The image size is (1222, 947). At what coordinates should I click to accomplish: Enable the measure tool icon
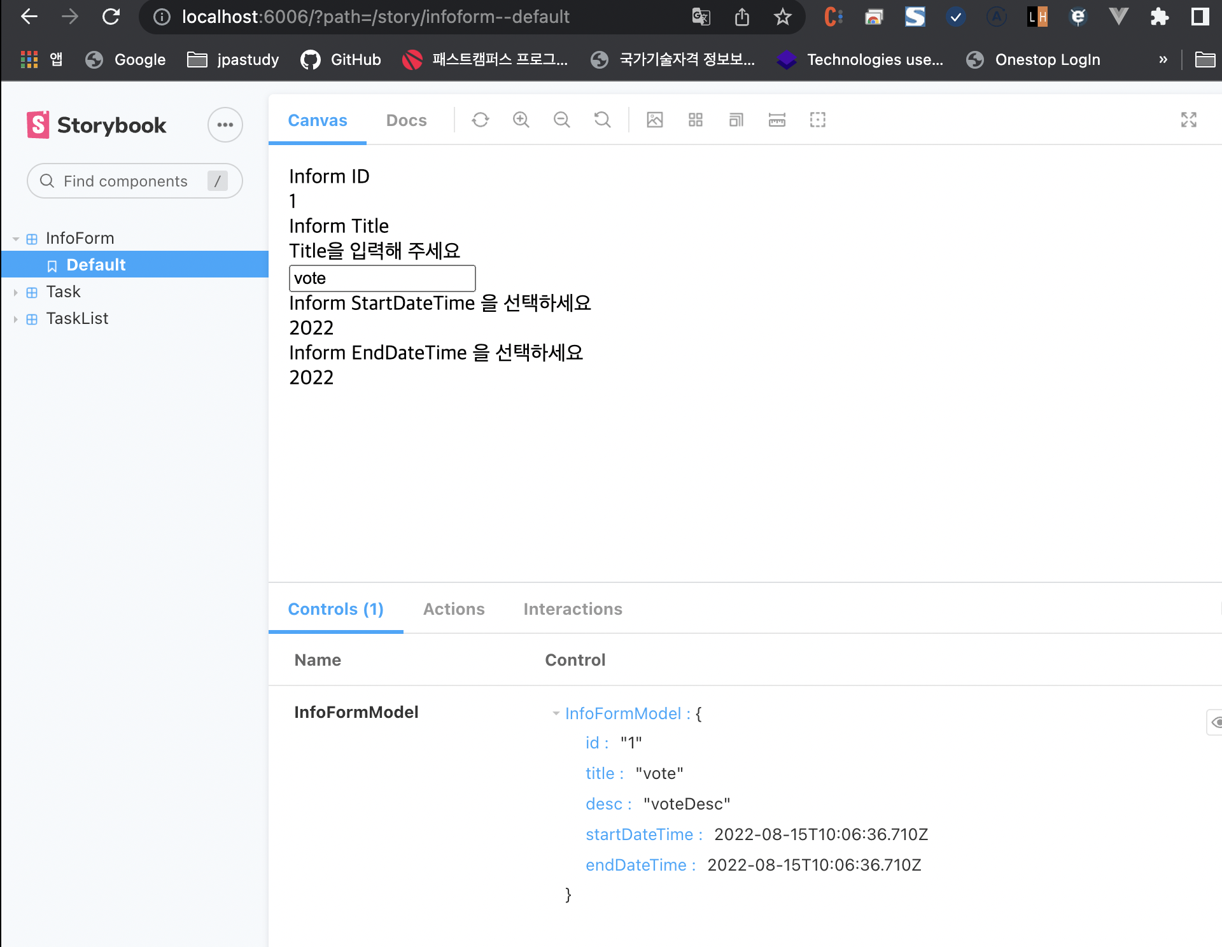777,120
